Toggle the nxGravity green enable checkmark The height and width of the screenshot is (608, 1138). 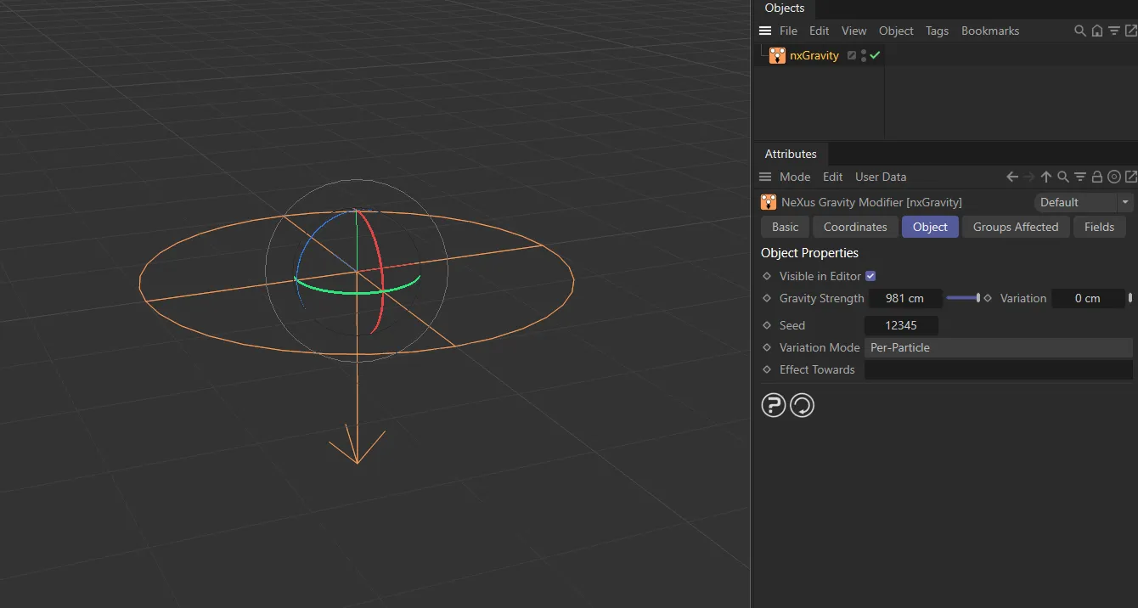[875, 55]
